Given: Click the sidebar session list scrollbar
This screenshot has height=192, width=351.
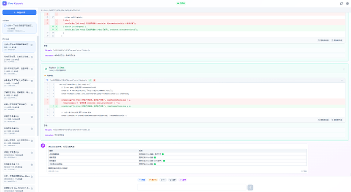Looking at the screenshot, I should (38, 86).
